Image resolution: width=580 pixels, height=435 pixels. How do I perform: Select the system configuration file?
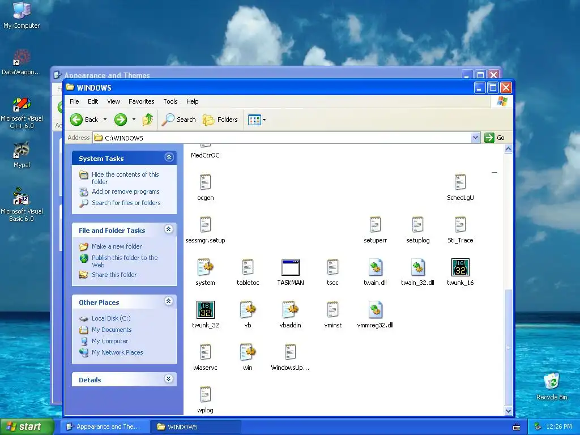coord(205,267)
